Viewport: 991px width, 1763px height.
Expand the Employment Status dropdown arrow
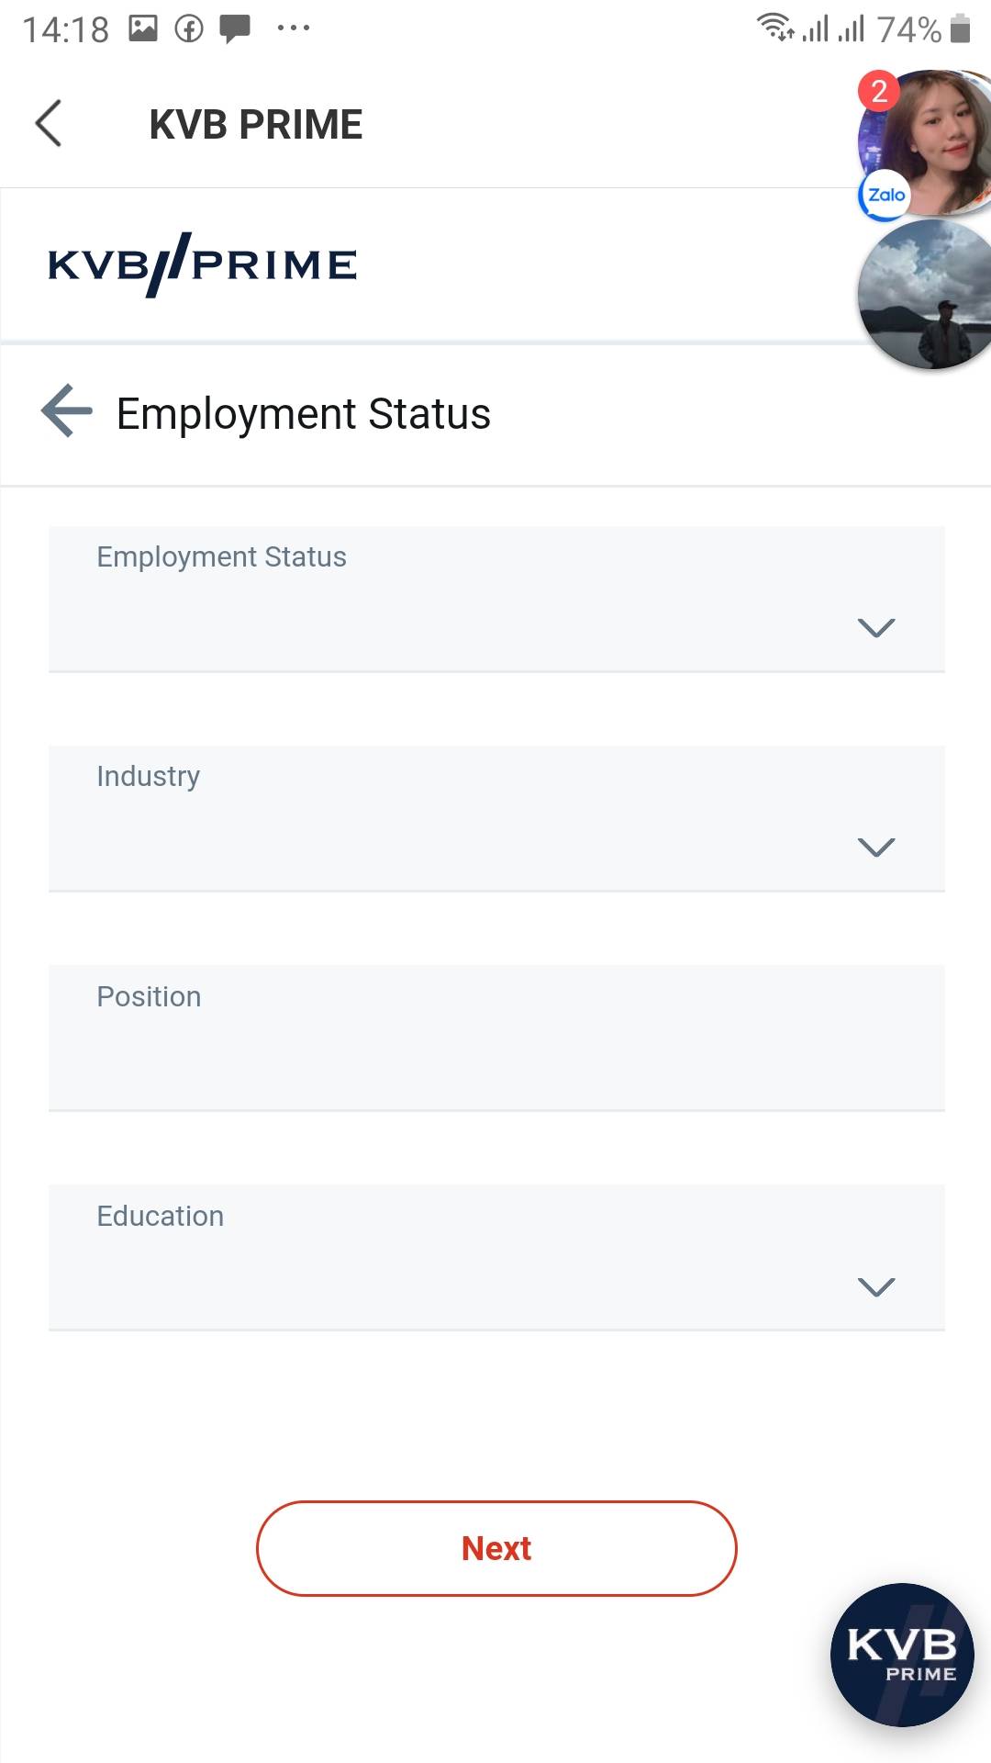tap(875, 628)
